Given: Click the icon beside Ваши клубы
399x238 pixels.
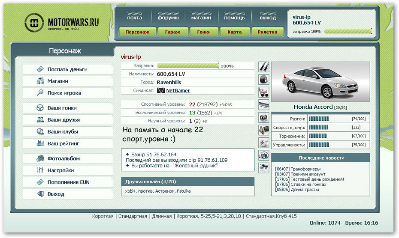Looking at the screenshot, I should [40, 131].
